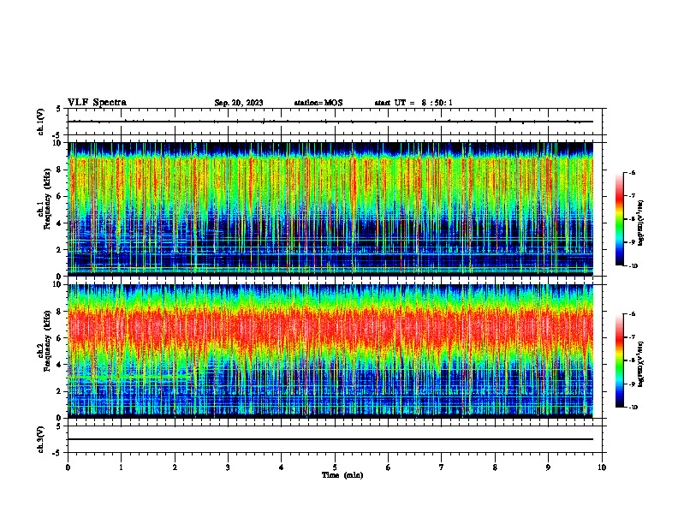The height and width of the screenshot is (524, 678).
Task: Click the "ch.1(V)" waveform axis label
Action: 40,122
